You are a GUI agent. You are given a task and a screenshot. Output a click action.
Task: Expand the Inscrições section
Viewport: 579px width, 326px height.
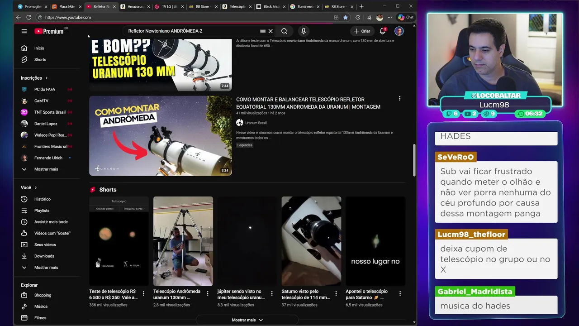34,78
